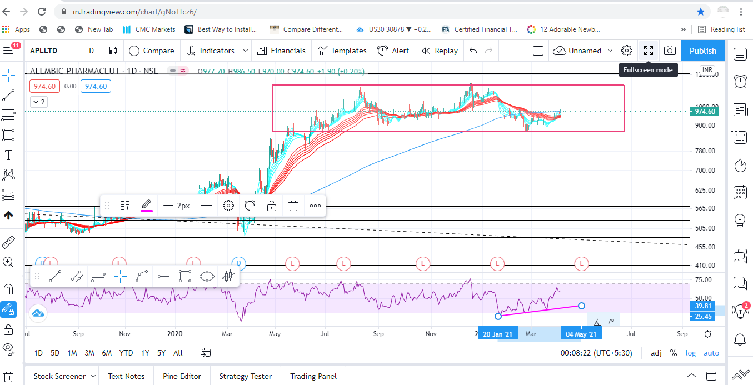
Task: Set date range to 6M
Action: pos(107,353)
